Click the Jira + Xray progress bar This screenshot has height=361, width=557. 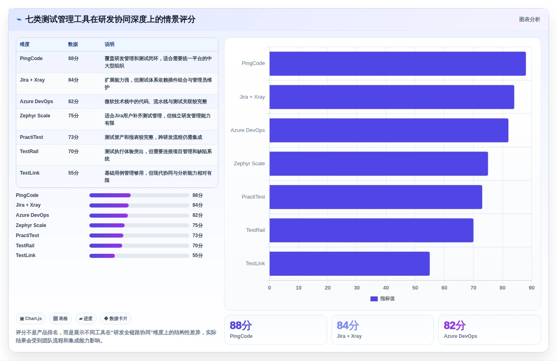[x=139, y=205]
